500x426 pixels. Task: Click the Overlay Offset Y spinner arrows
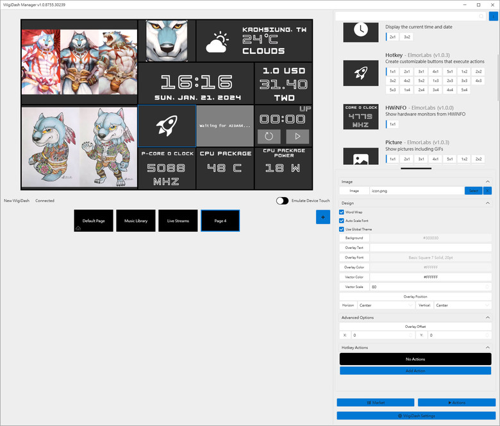pos(487,336)
